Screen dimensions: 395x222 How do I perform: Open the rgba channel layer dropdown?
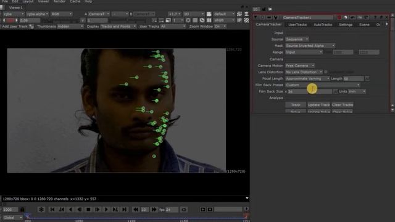pyautogui.click(x=14, y=14)
